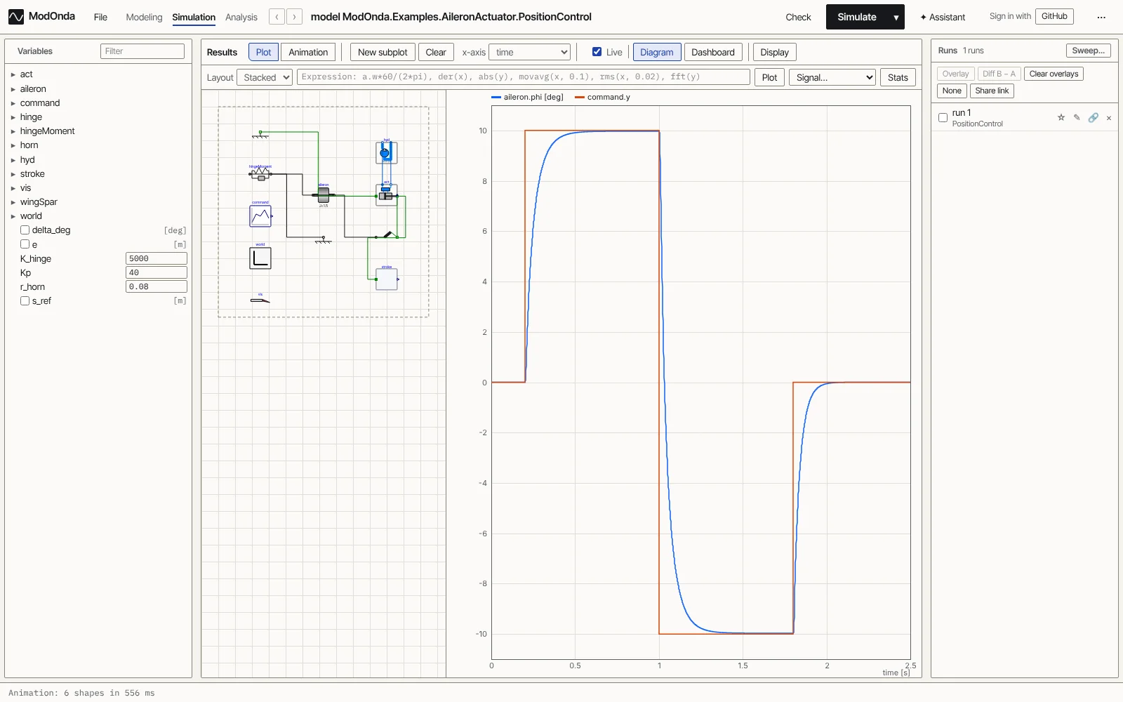Click the pencil icon to rename run 1
Viewport: 1123px width, 702px height.
click(1077, 117)
